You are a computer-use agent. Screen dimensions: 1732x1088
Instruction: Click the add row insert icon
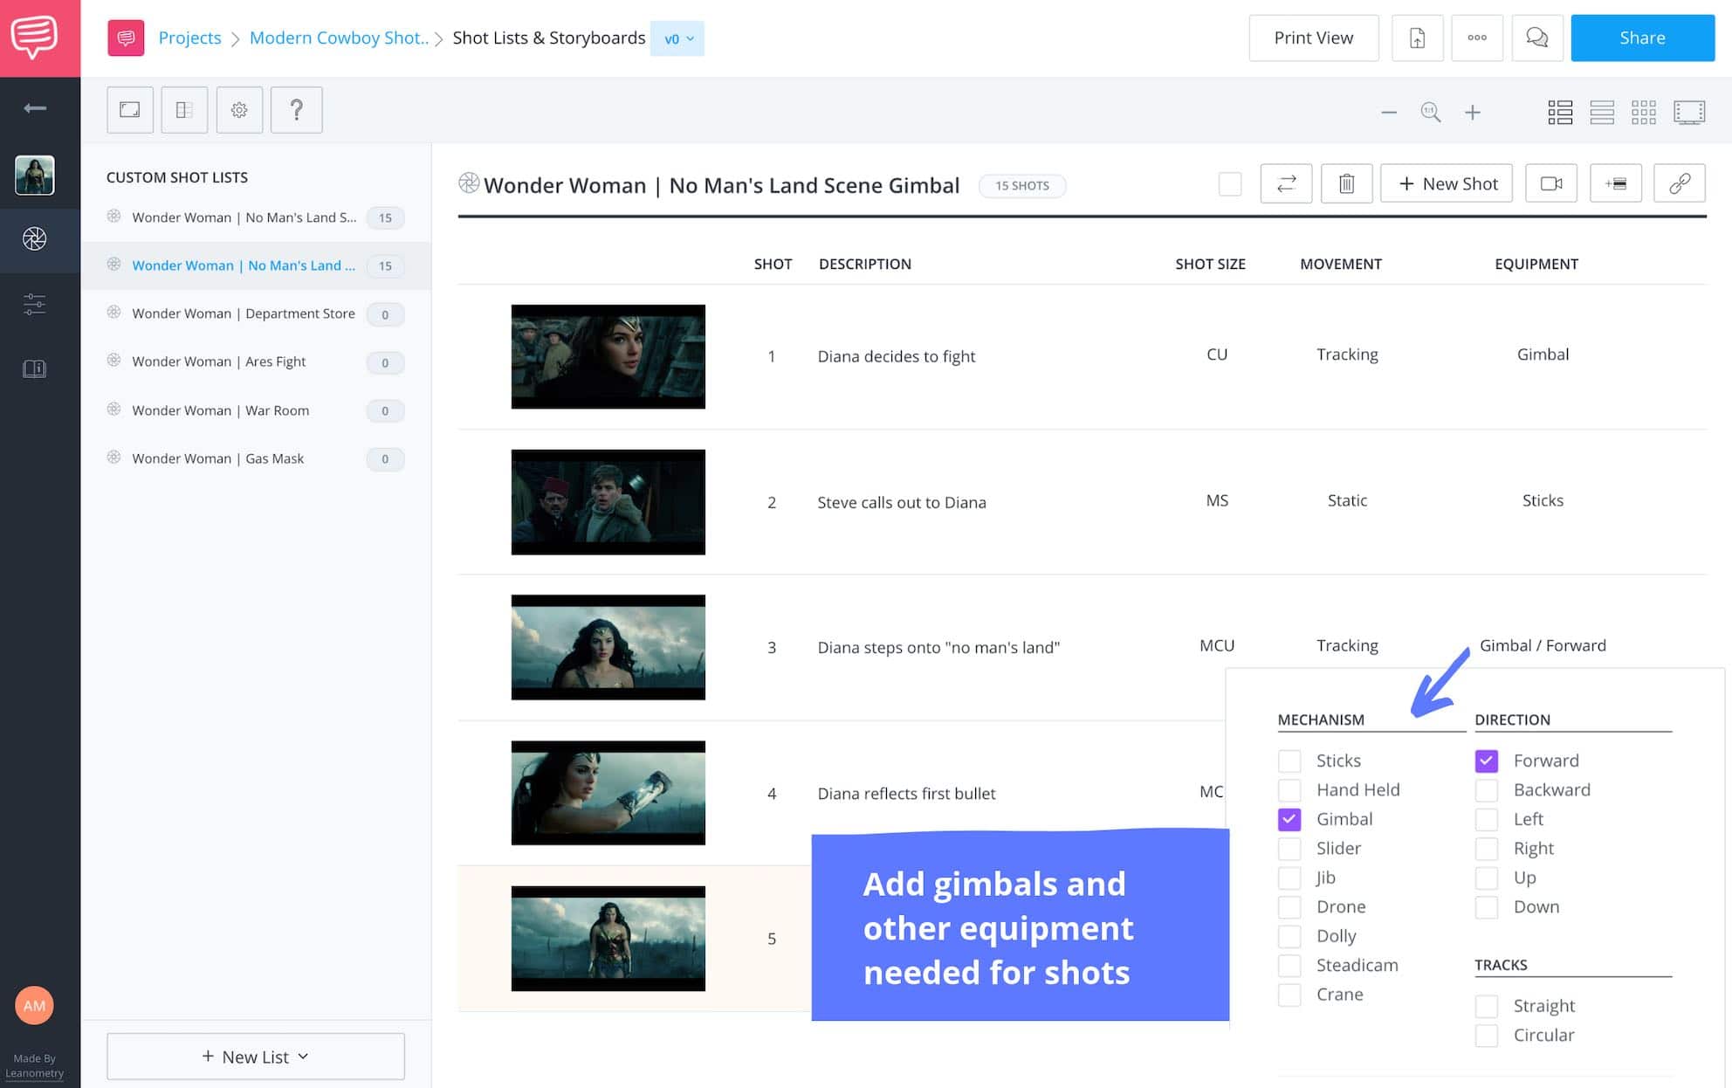click(1616, 183)
